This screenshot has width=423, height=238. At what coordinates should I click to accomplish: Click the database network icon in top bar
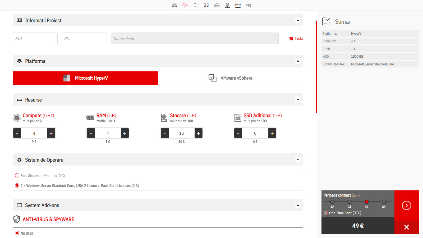point(227,5)
